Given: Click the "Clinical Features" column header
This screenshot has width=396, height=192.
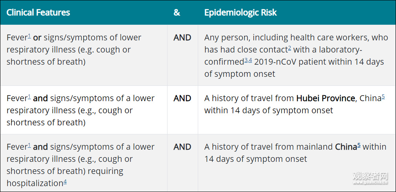Looking at the screenshot, I should tap(38, 13).
